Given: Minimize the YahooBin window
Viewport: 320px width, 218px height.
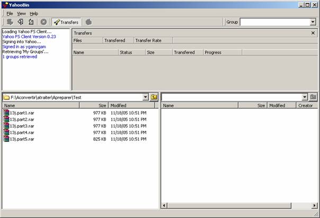Looking at the screenshot, I should 301,5.
